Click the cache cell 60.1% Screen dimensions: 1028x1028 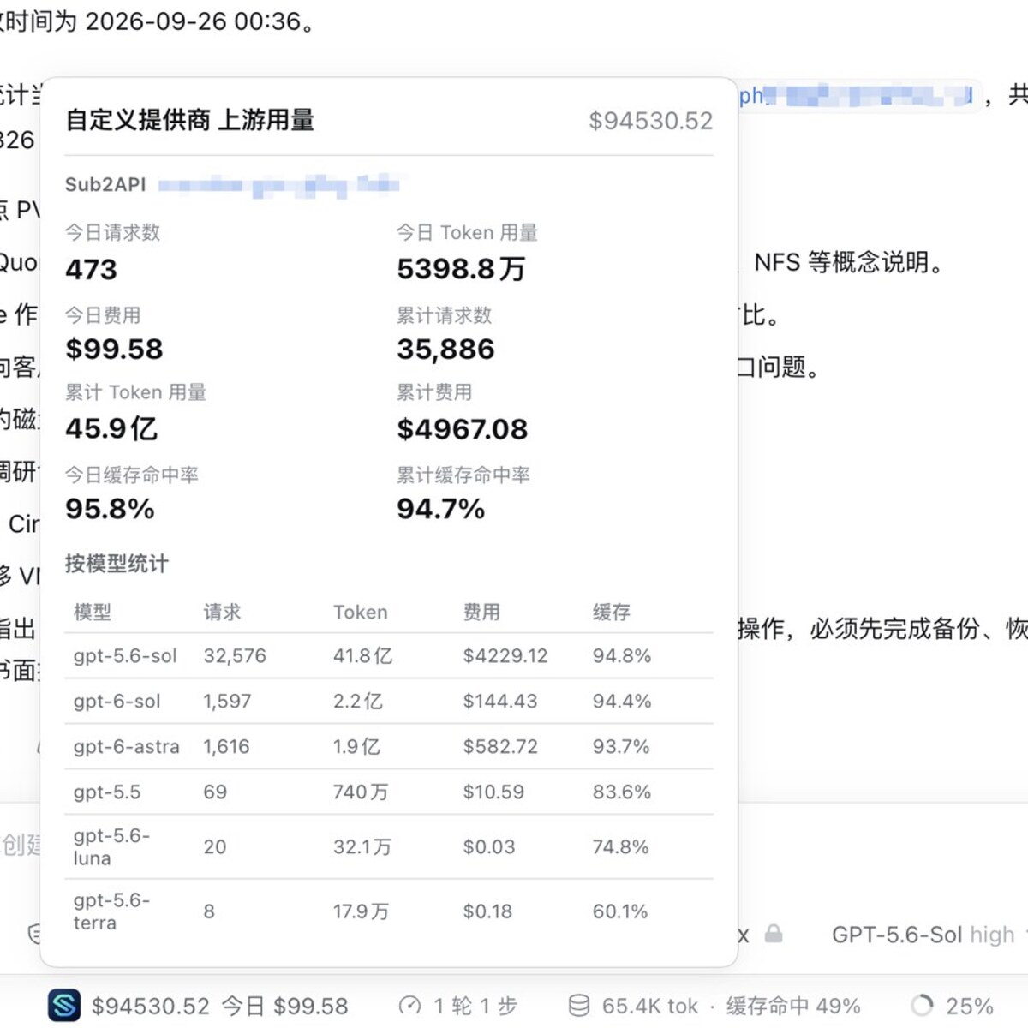pyautogui.click(x=620, y=911)
